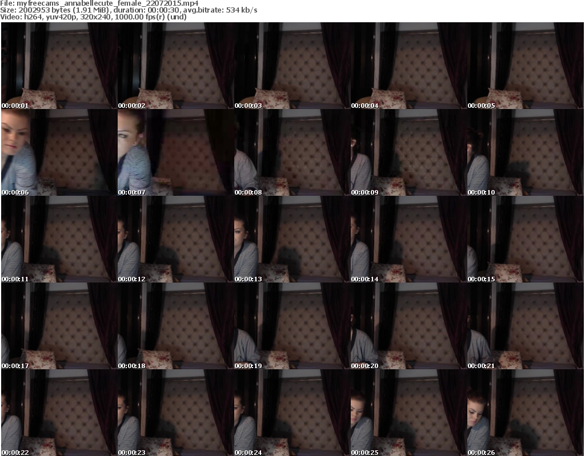Pick the frame stamped 00:00:15
The width and height of the screenshot is (585, 456).
pyautogui.click(x=526, y=239)
